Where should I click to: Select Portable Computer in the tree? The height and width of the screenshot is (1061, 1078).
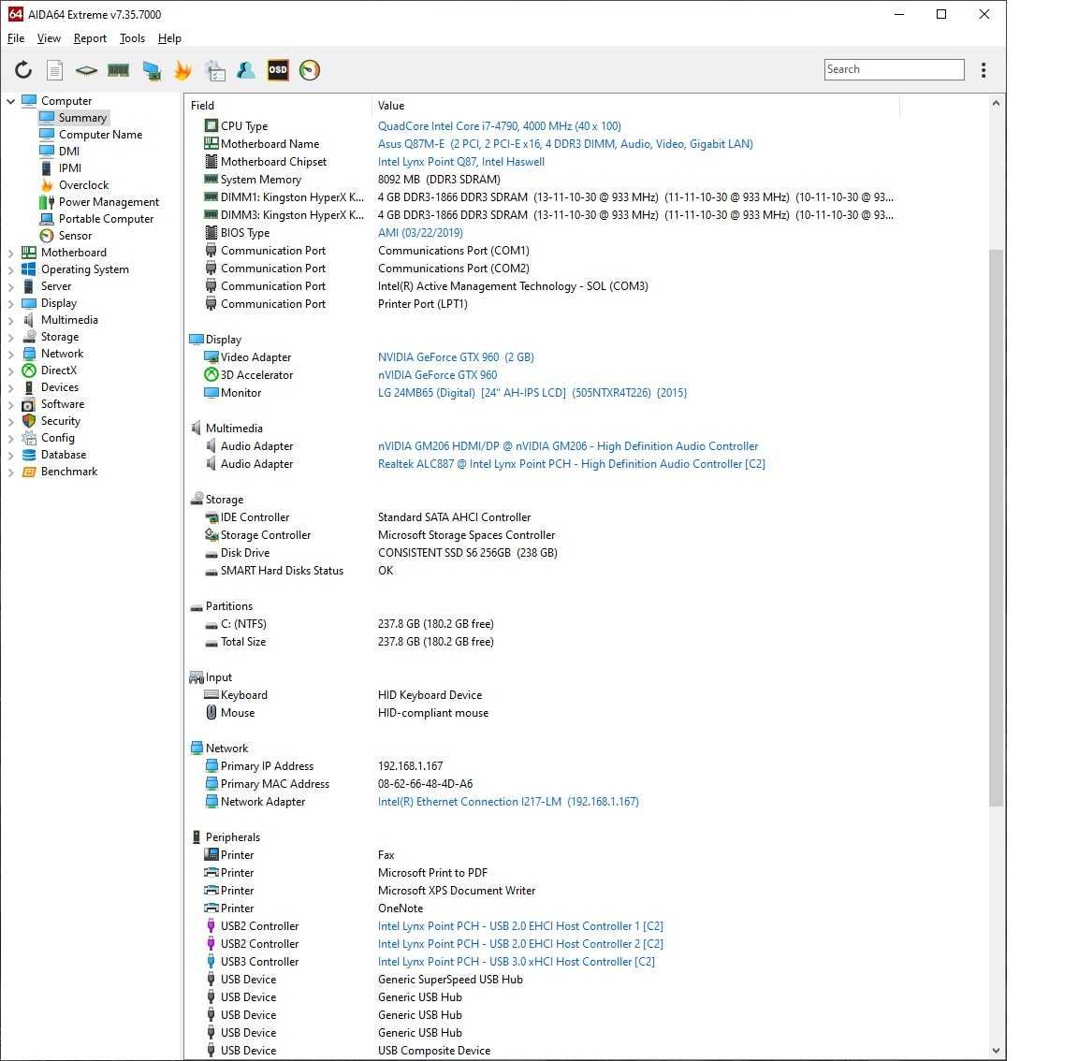(x=106, y=219)
